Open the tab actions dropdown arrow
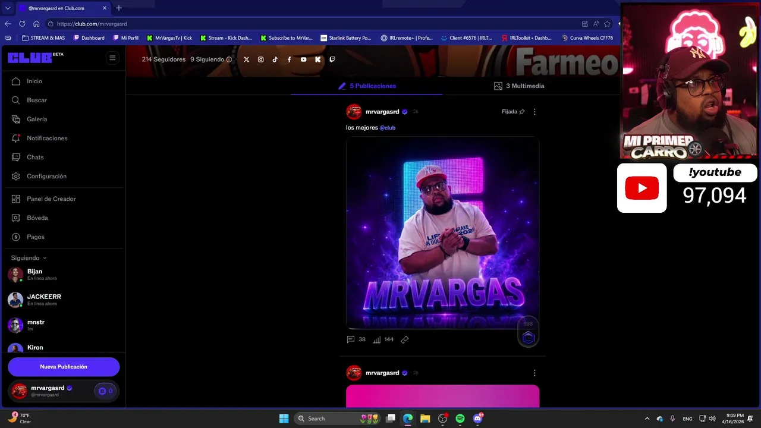This screenshot has height=428, width=761. (8, 8)
